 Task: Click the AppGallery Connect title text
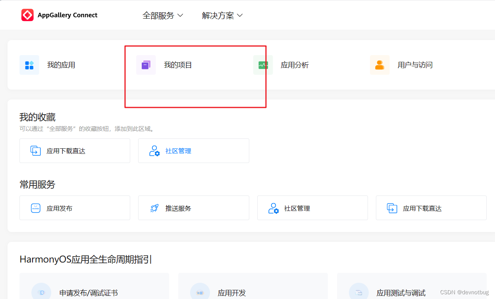[67, 15]
